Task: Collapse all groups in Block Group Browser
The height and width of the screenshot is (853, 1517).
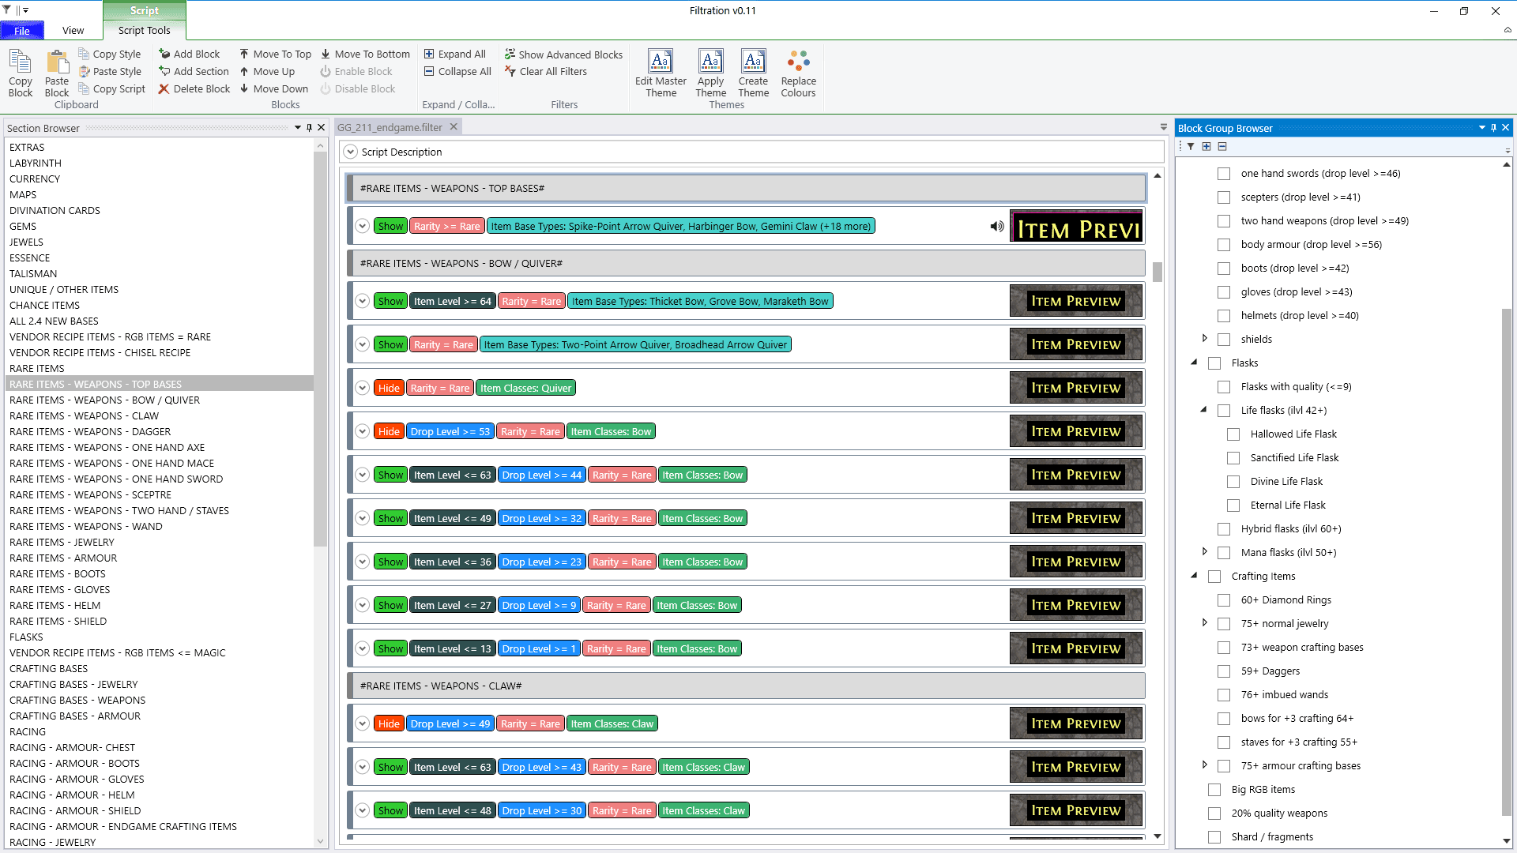Action: tap(1222, 146)
